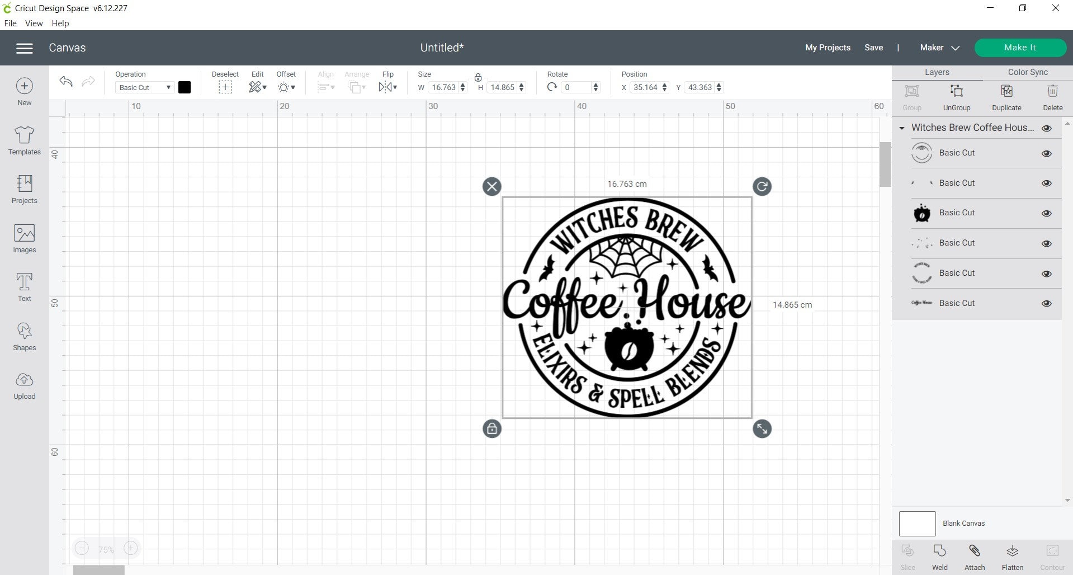The height and width of the screenshot is (575, 1073).
Task: Click the rotate handle on selection
Action: coord(762,186)
